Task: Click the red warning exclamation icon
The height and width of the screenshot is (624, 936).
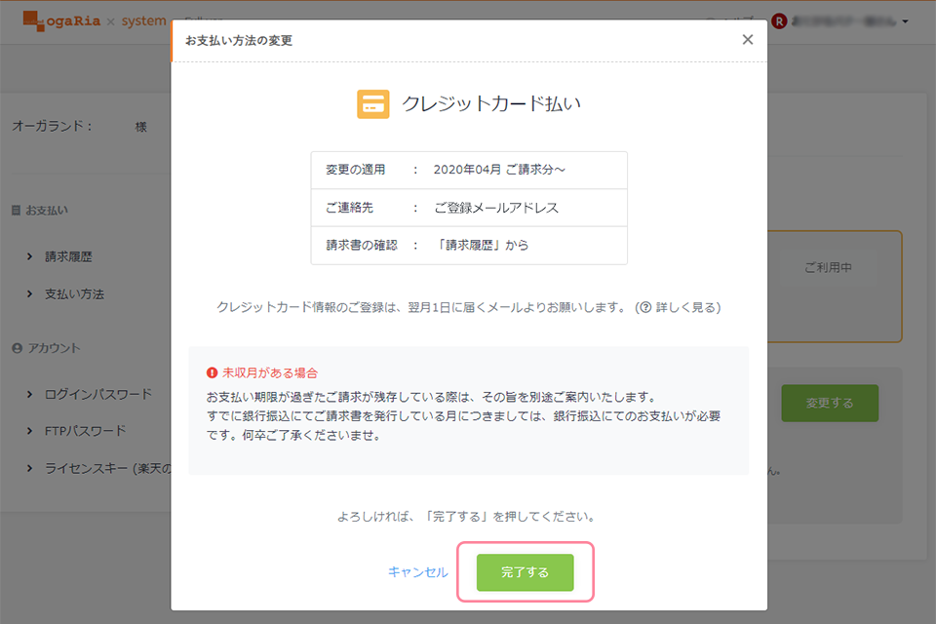Action: [212, 372]
